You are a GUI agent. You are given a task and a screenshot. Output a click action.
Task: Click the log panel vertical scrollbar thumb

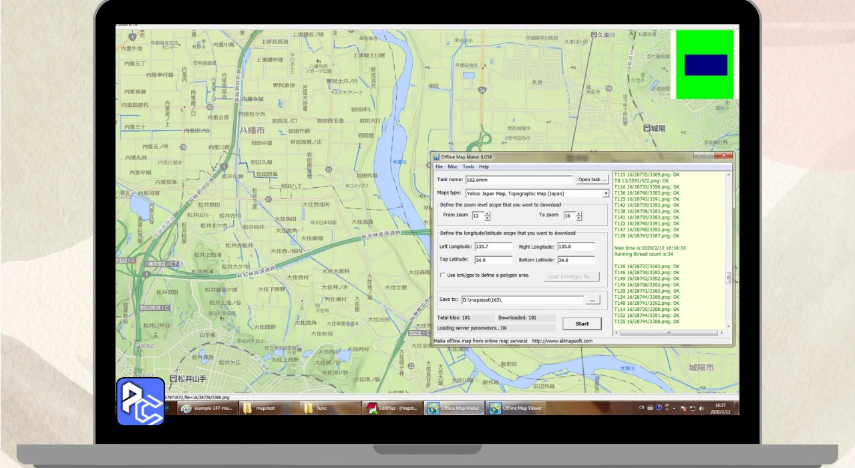[x=729, y=278]
